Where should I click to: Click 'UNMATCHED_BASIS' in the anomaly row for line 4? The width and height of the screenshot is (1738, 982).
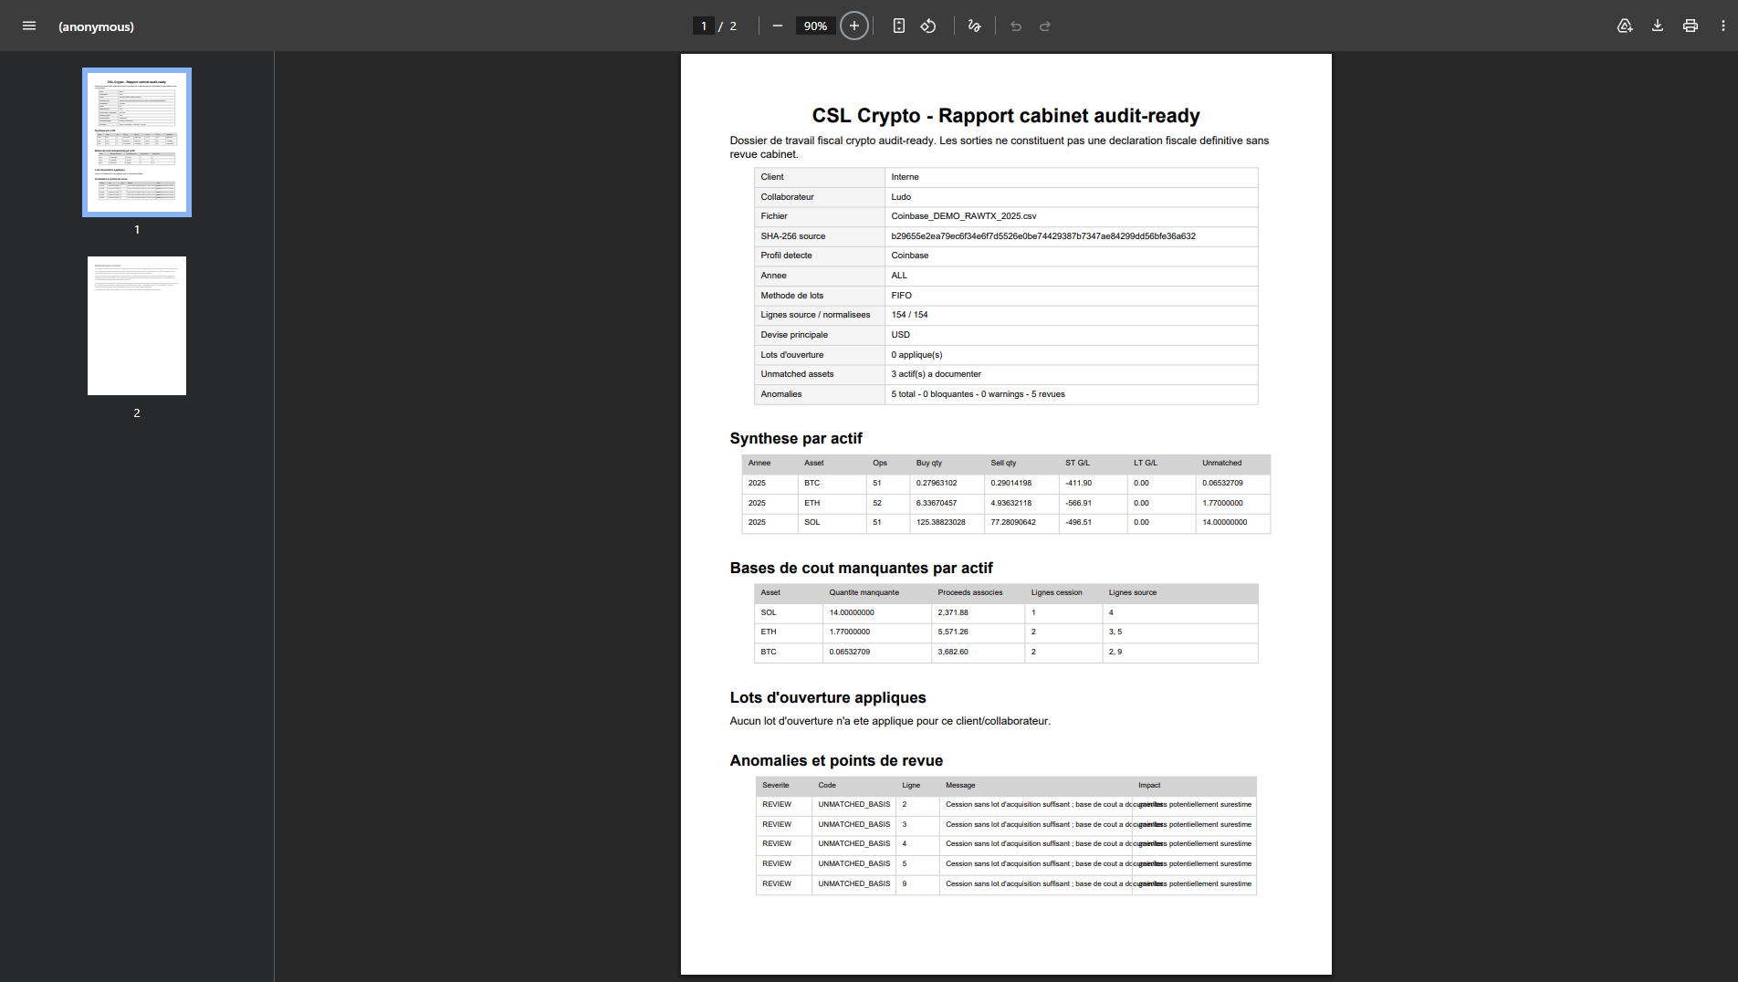tap(853, 843)
